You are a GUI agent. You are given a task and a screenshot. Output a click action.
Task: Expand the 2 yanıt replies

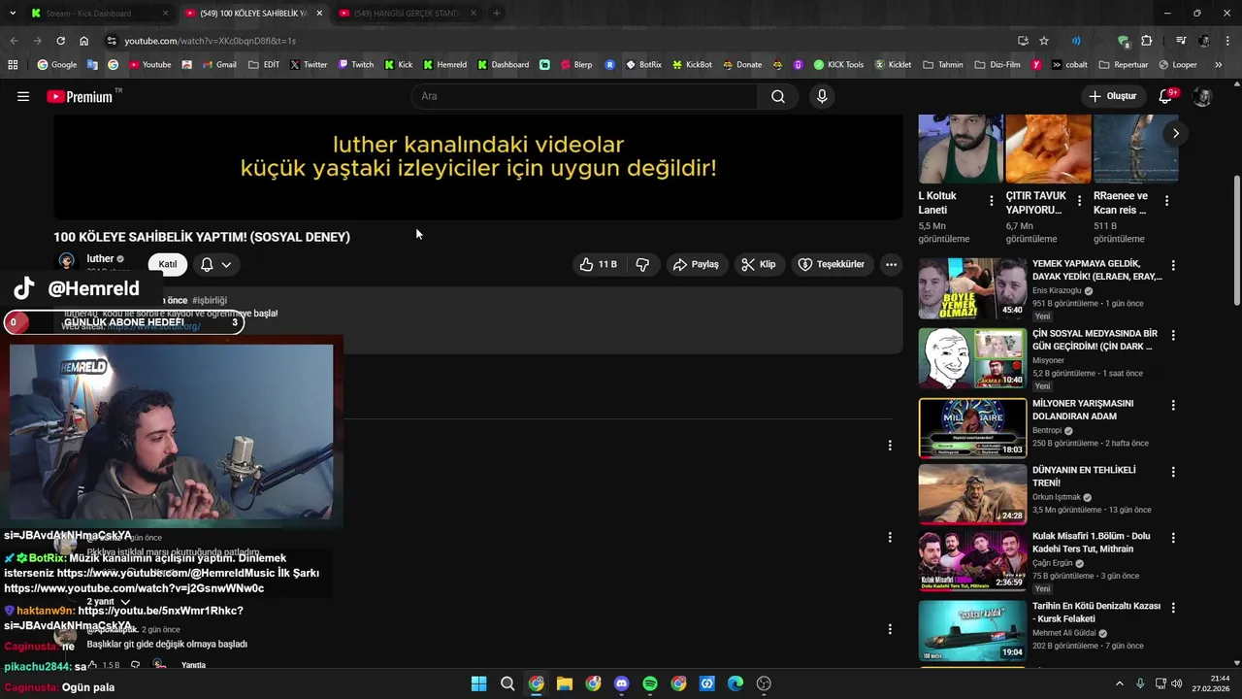(x=108, y=602)
